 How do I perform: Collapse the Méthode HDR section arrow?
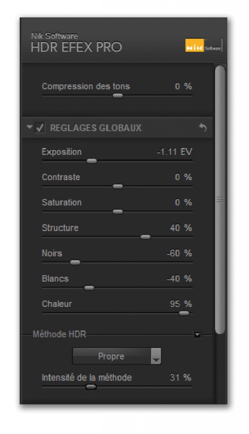click(x=197, y=334)
